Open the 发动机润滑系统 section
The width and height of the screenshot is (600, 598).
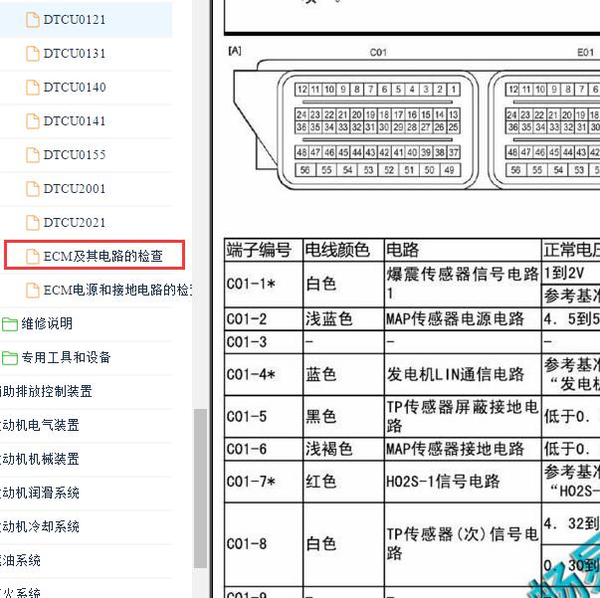click(40, 493)
